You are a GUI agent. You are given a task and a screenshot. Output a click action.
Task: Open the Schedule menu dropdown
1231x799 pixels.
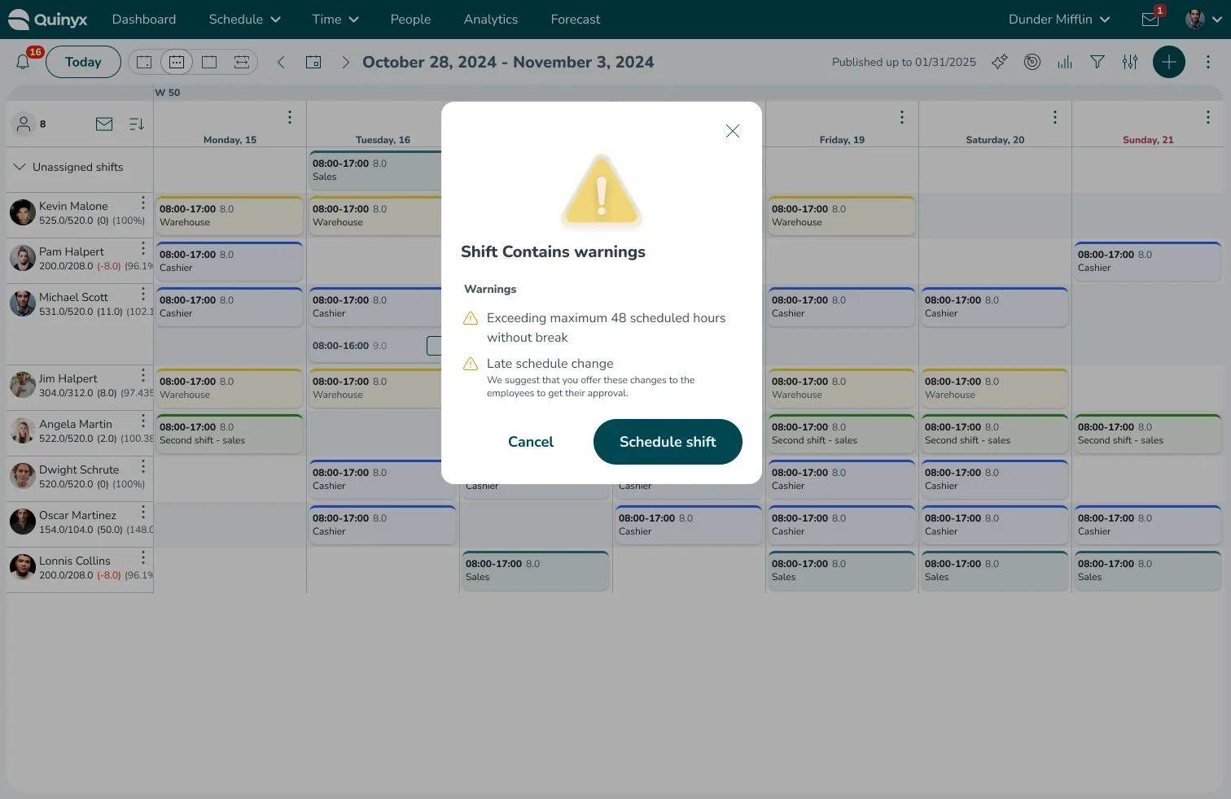point(245,20)
